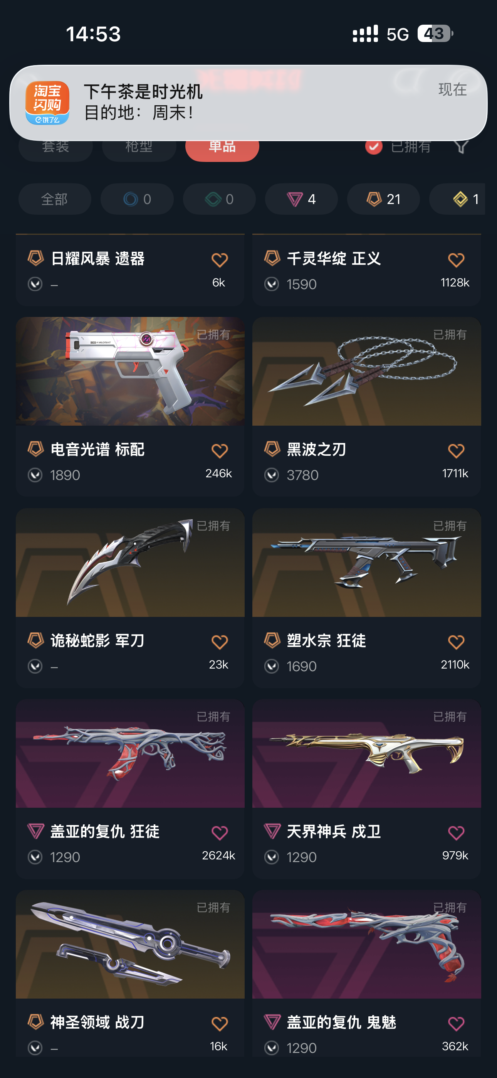The height and width of the screenshot is (1078, 497).
Task: Open the 淘宝闪购 notification banner
Action: 248,103
